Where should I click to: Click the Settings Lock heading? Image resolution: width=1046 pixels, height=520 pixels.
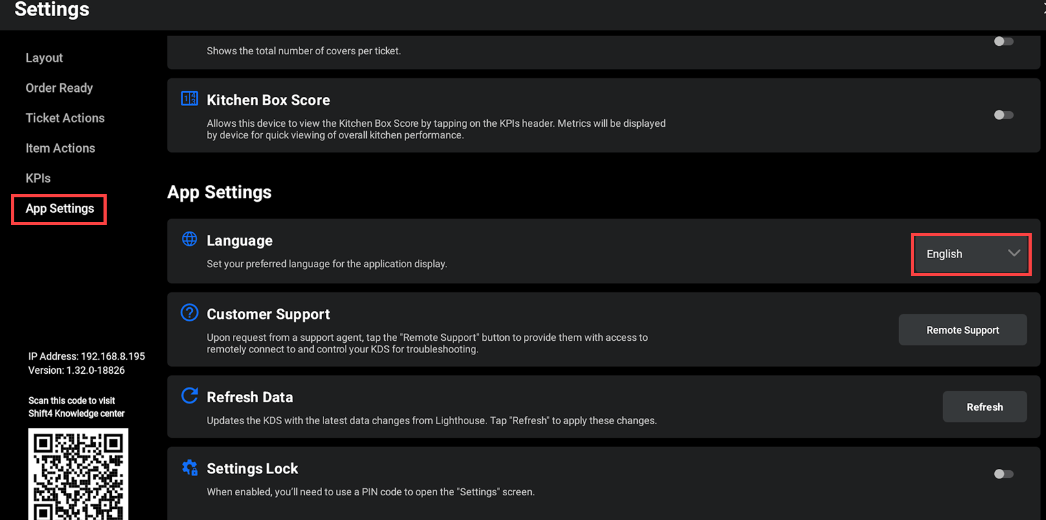pos(252,469)
